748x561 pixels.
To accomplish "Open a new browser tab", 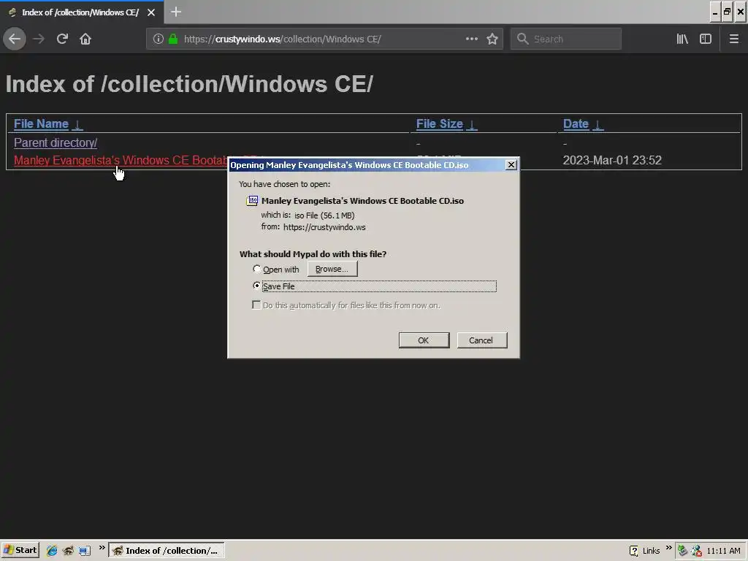I will (175, 12).
